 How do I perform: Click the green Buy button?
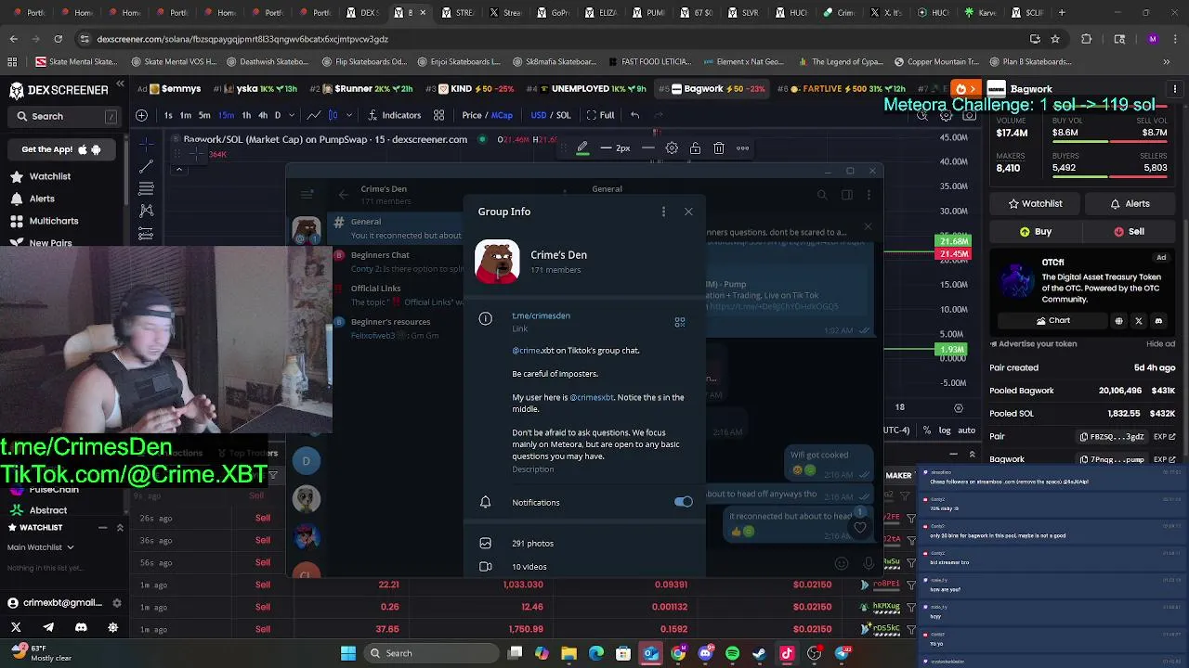point(1035,231)
